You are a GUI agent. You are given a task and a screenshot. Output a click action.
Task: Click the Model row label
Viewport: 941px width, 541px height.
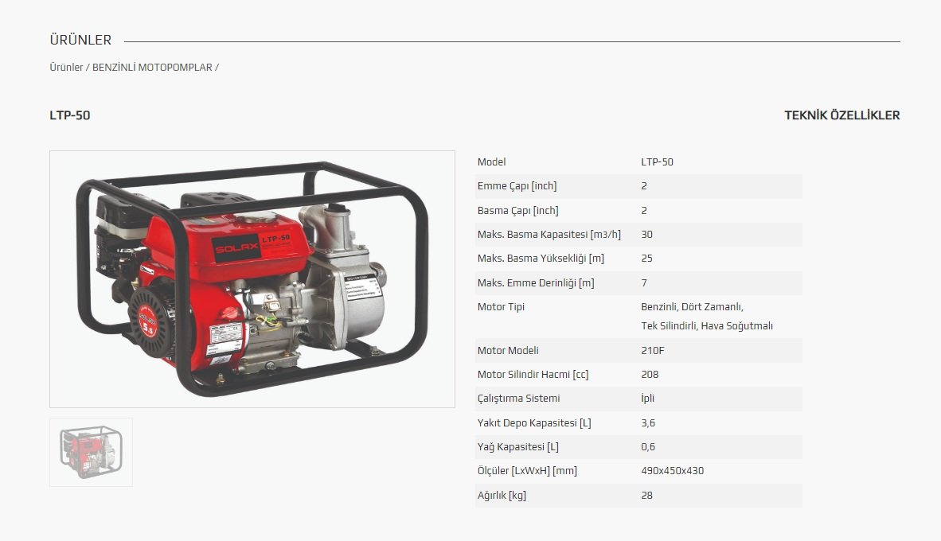coord(491,162)
